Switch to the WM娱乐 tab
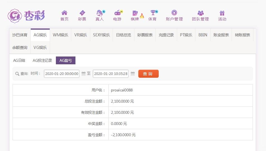266x151 pixels. (60, 35)
